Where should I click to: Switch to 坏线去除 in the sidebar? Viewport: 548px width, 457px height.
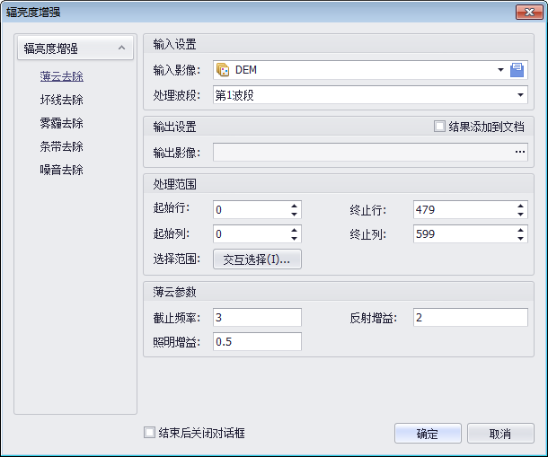[62, 100]
